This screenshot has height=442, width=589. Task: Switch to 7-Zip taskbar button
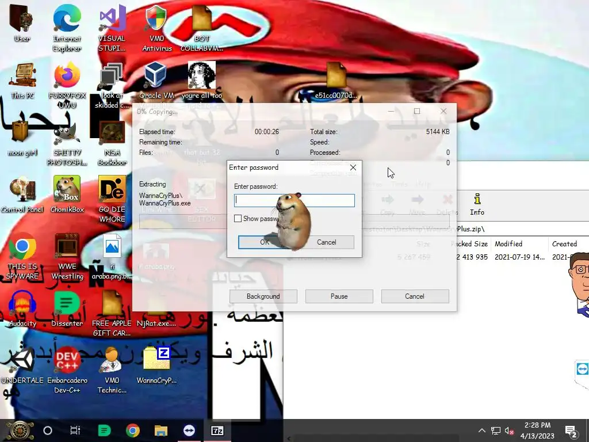217,430
